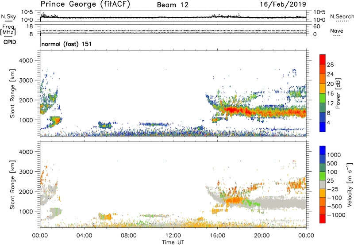Image resolution: width=354 pixels, height=245 pixels.
Task: Click the "16:00" time tick label
Action: click(217, 236)
